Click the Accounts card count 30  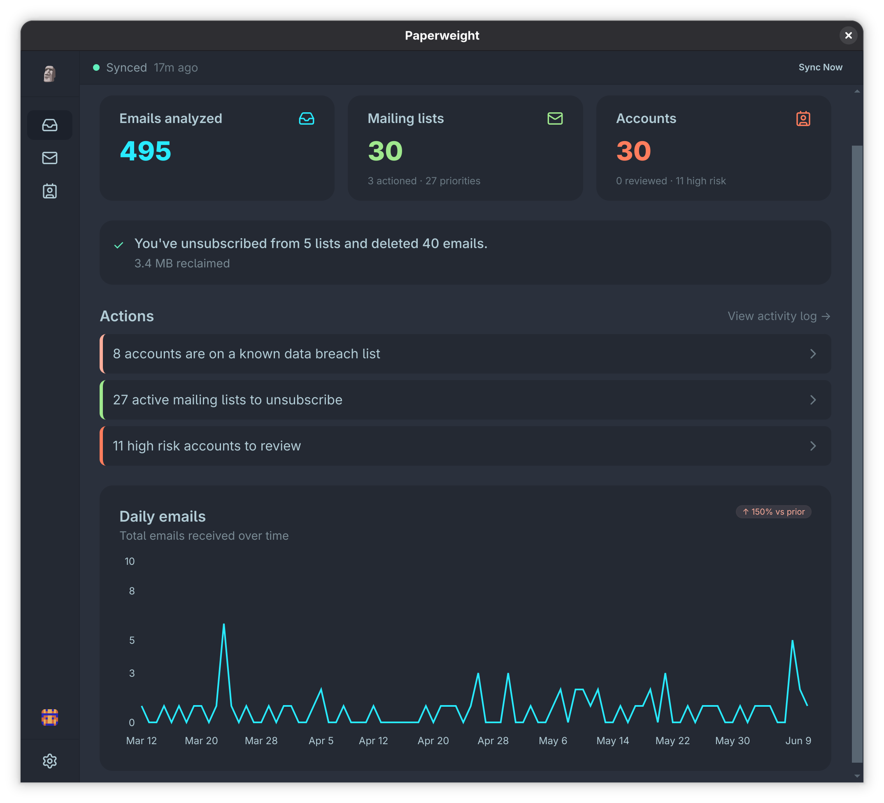click(x=634, y=151)
